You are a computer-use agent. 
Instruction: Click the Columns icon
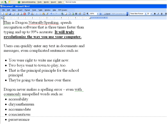[x=76, y=14]
